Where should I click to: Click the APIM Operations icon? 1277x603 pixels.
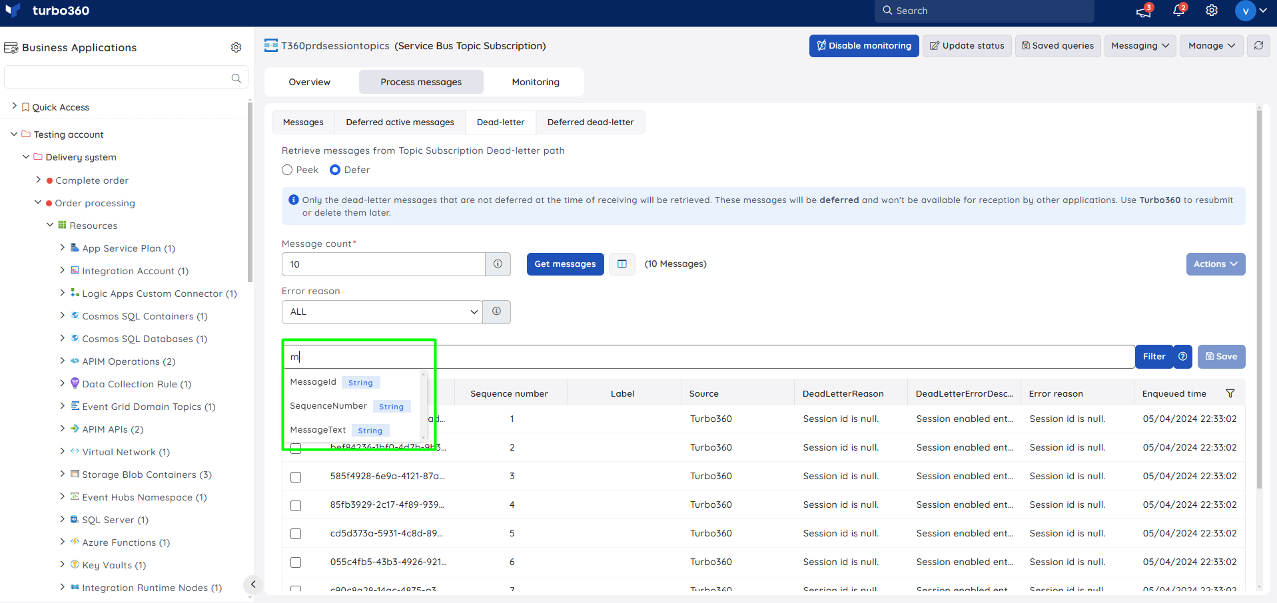coord(75,361)
